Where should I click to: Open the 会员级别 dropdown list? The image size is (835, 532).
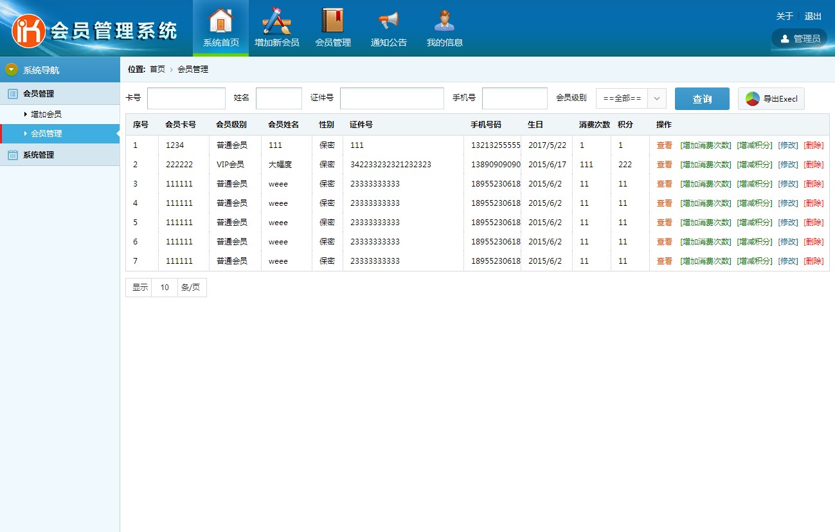631,98
